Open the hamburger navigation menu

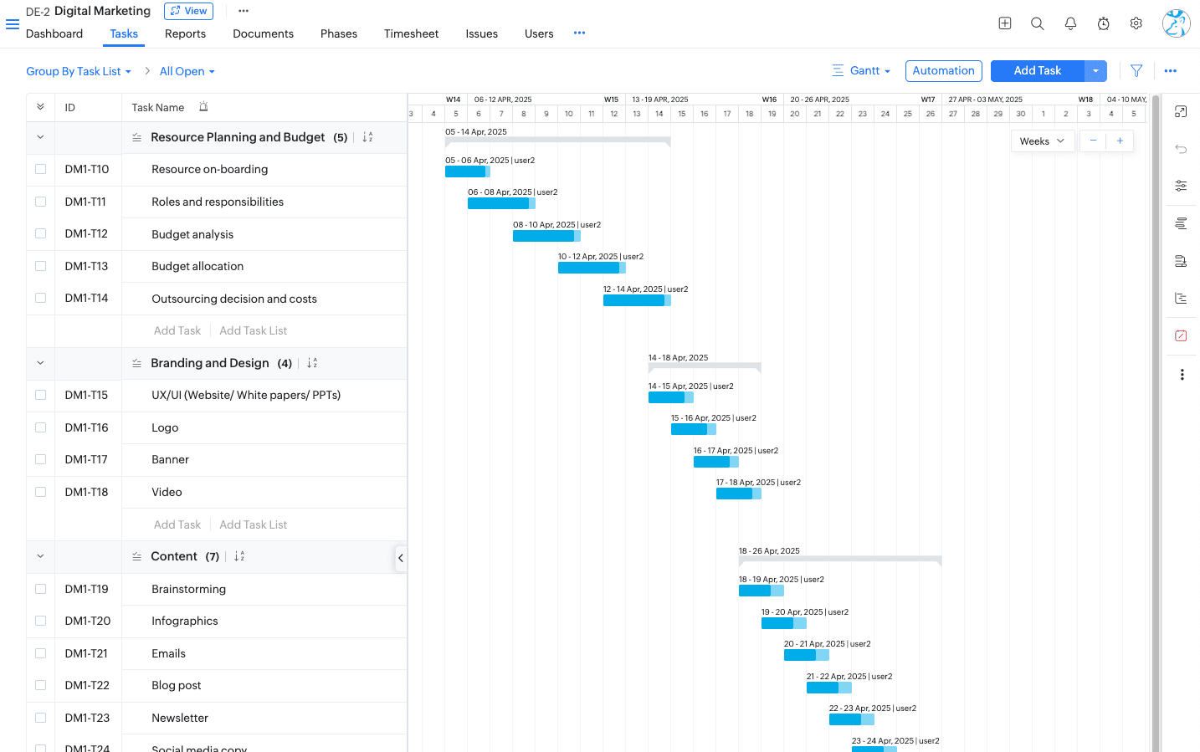tap(13, 24)
